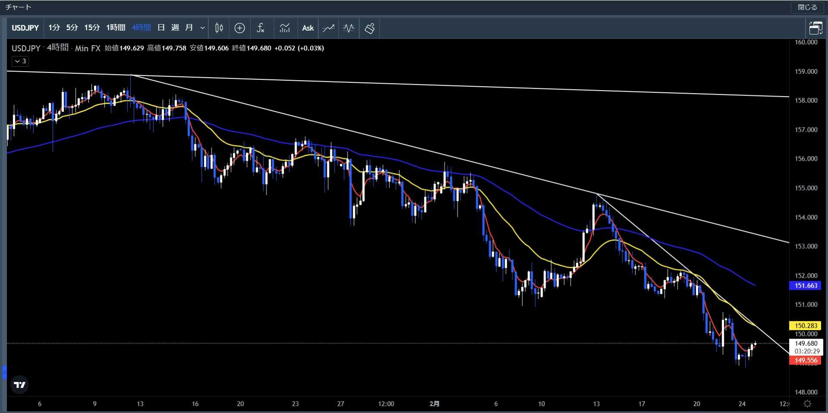Screen dimensions: 828x413
Task: Click the USDJPY chart legend title
Action: pyautogui.click(x=26, y=48)
